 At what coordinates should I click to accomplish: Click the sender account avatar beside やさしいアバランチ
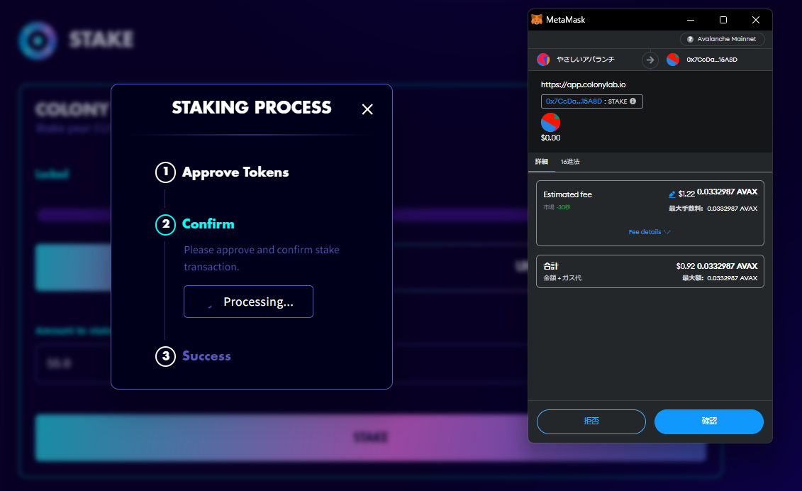pos(543,60)
